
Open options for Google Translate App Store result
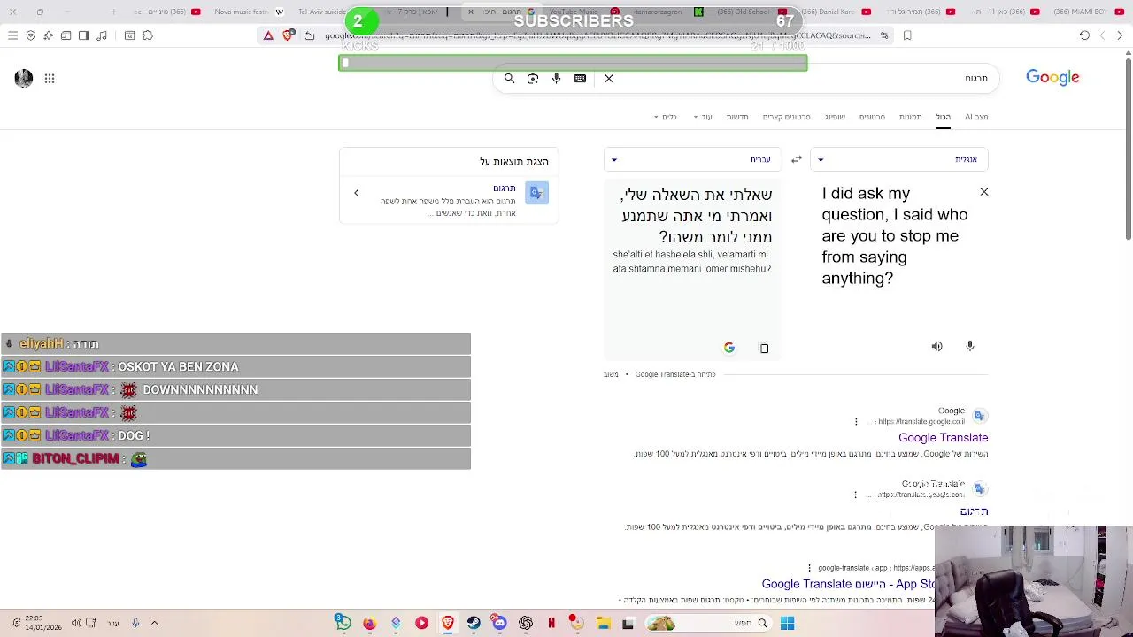[x=809, y=568]
